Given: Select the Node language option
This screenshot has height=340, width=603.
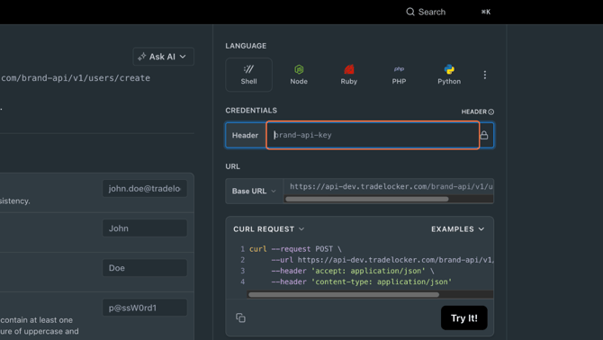Looking at the screenshot, I should click(x=299, y=75).
